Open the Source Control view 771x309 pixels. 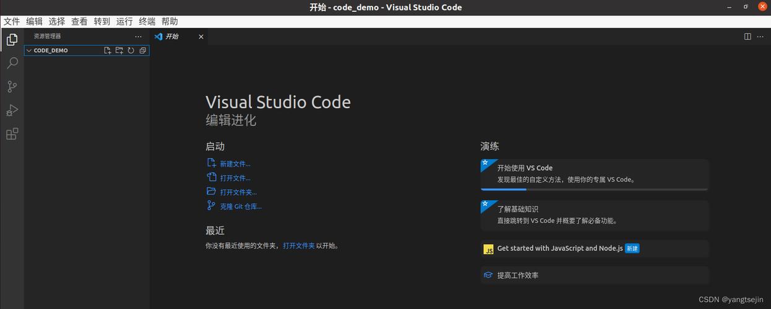(x=12, y=87)
